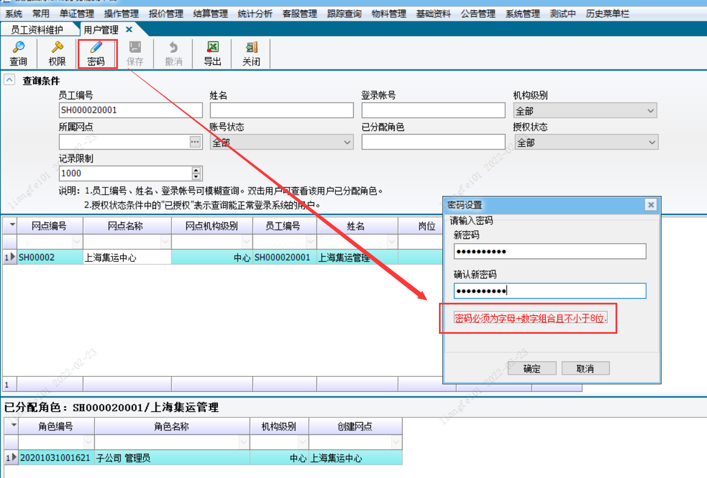This screenshot has height=478, width=707.
Task: Open the 帐号状态 dropdown
Action: [347, 142]
